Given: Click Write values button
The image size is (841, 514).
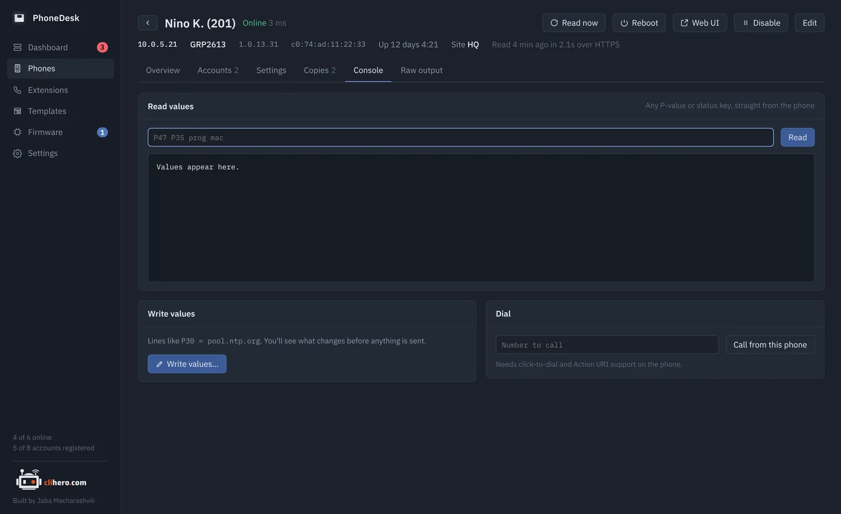Looking at the screenshot, I should tap(187, 364).
